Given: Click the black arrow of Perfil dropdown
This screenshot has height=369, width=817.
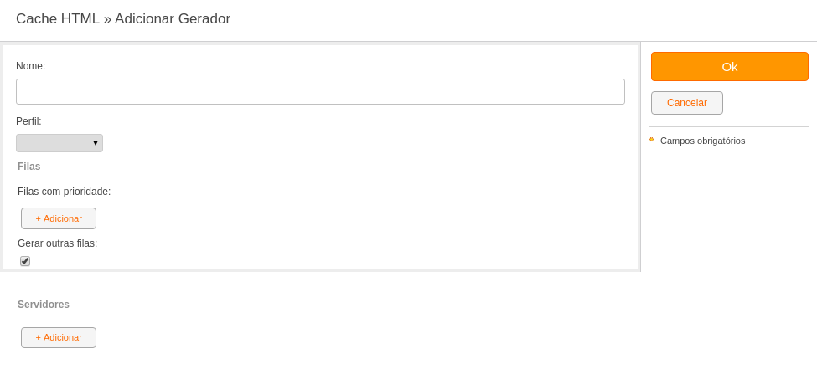Looking at the screenshot, I should (x=96, y=143).
